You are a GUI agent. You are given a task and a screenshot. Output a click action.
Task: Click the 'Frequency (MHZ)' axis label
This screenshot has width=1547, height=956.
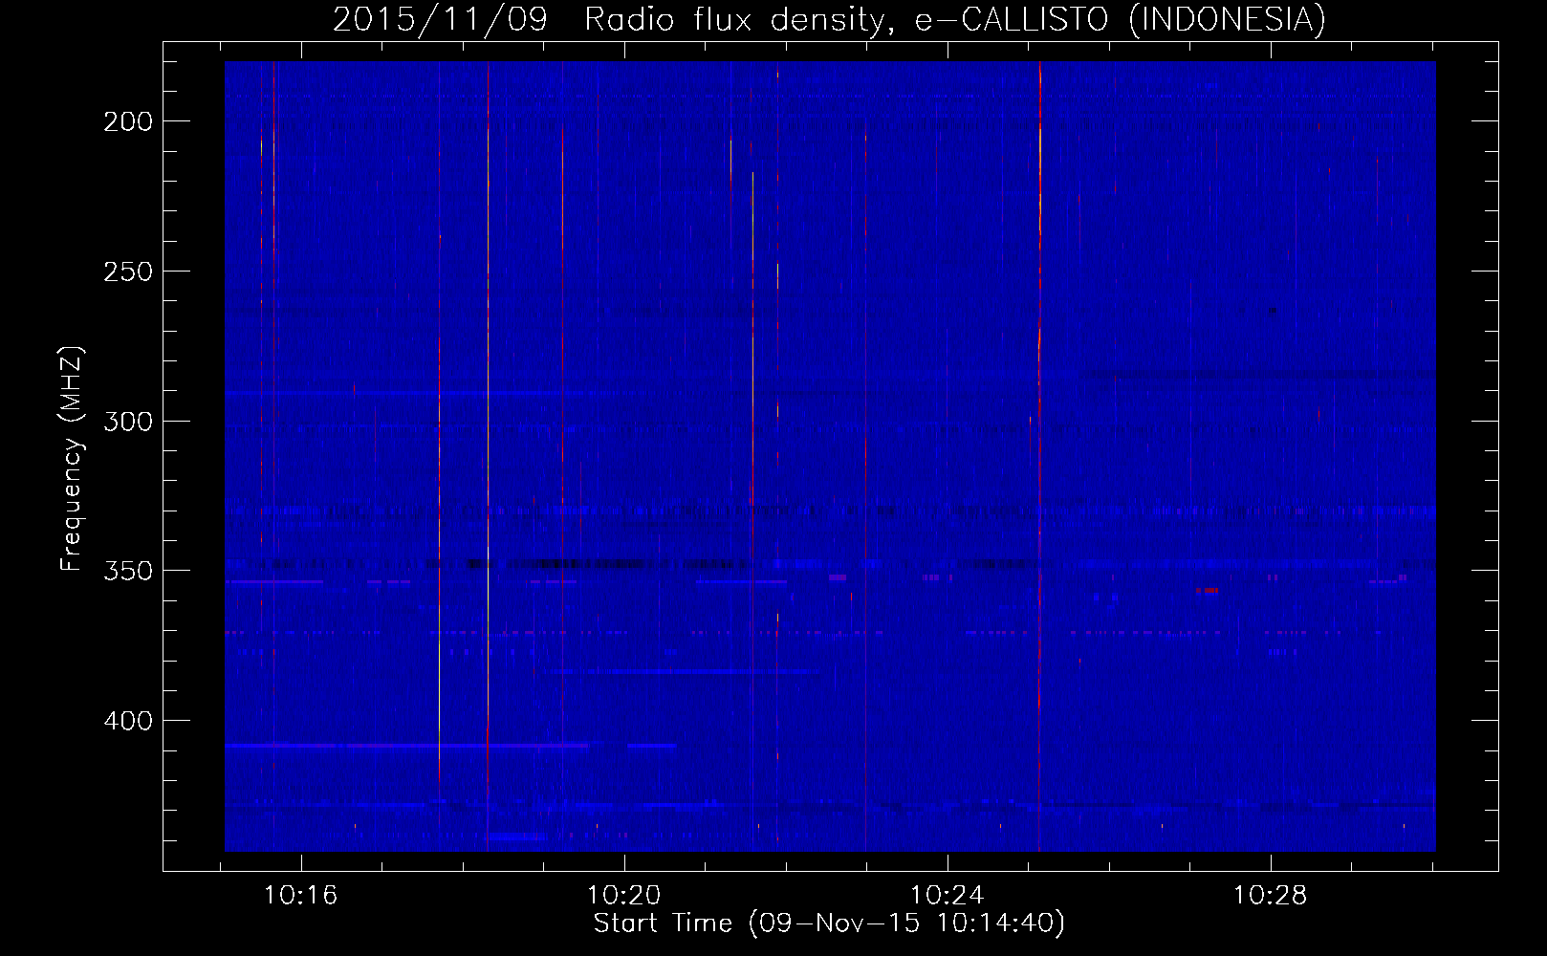coord(72,459)
